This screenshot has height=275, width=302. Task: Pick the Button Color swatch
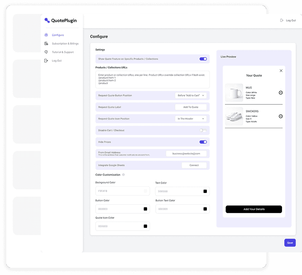coord(145,209)
